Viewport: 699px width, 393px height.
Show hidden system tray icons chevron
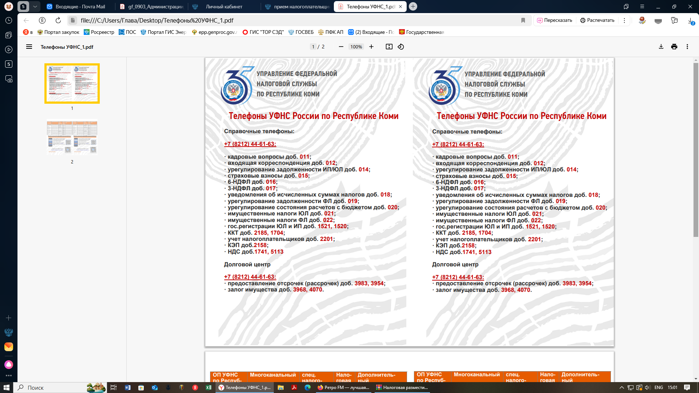pyautogui.click(x=621, y=388)
